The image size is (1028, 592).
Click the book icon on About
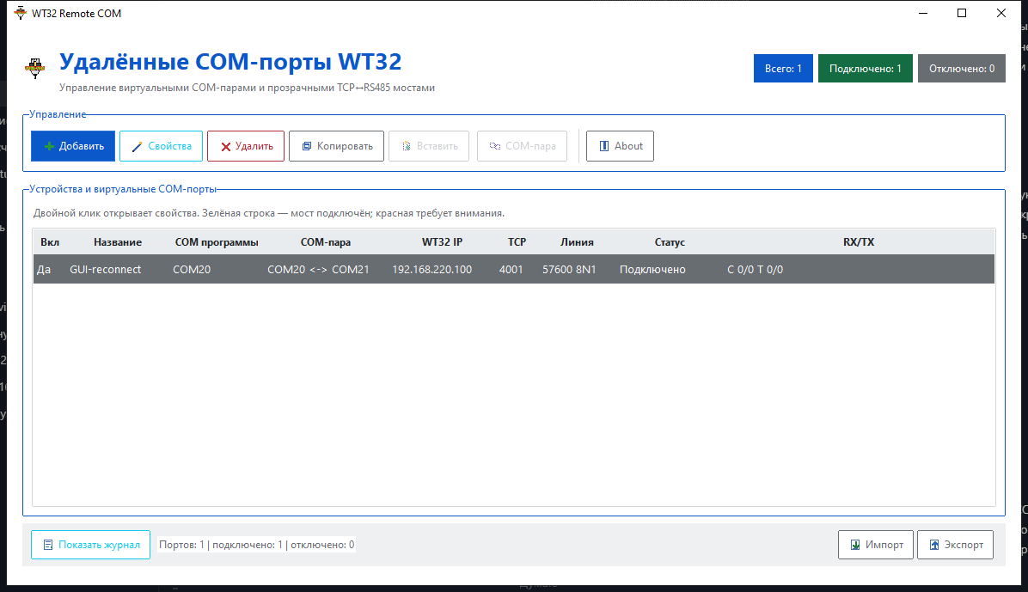[x=603, y=146]
